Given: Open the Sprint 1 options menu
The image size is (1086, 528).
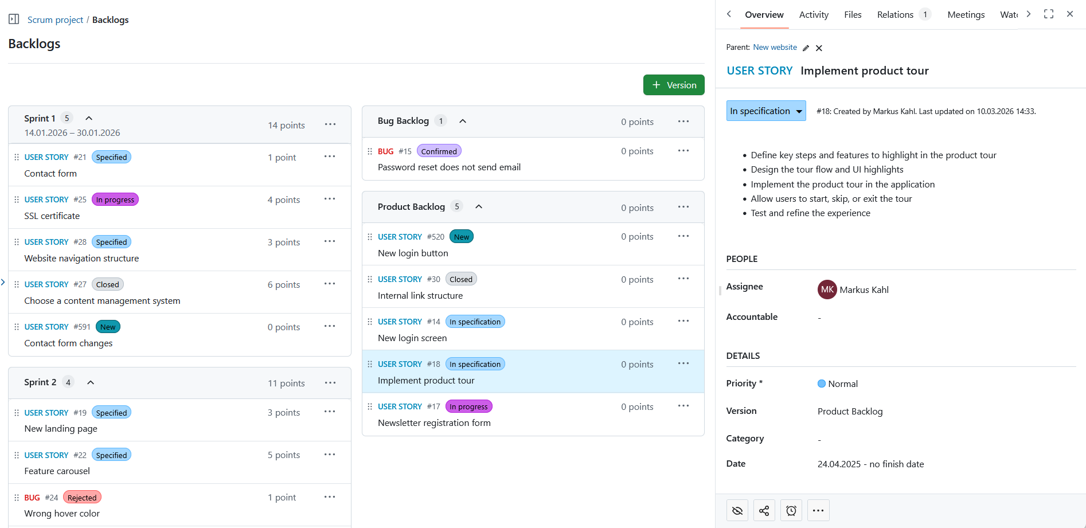Looking at the screenshot, I should pos(330,124).
